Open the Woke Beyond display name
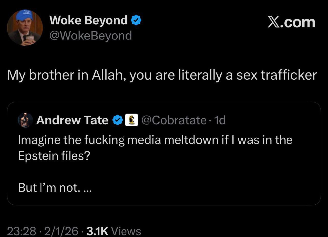 [x=88, y=20]
